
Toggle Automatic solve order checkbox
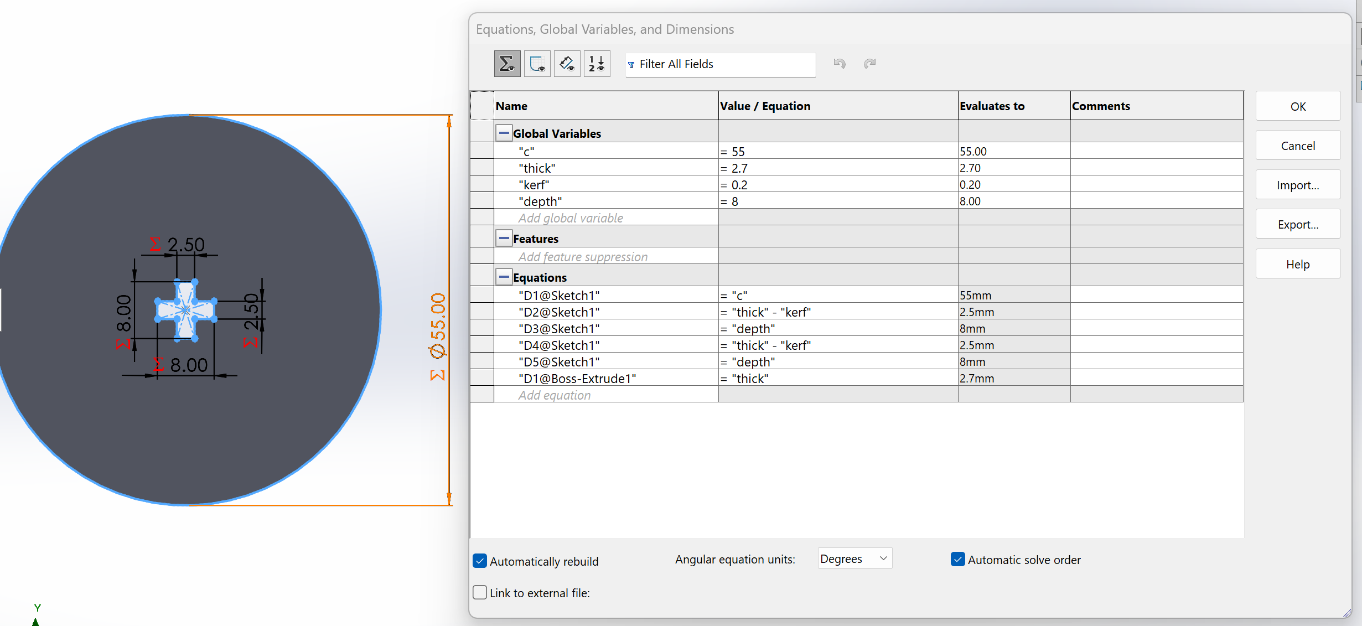point(957,559)
